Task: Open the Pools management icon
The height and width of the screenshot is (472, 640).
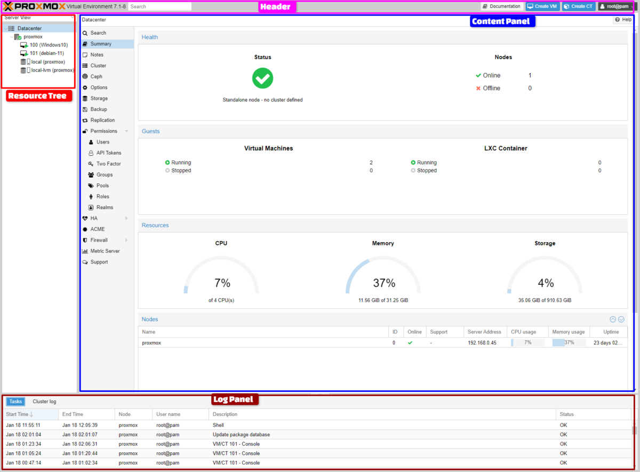Action: point(92,185)
